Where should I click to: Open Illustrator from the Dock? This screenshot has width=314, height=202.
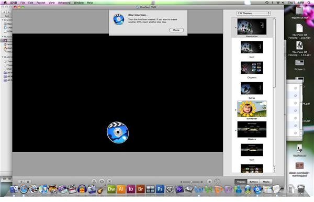(x=121, y=189)
